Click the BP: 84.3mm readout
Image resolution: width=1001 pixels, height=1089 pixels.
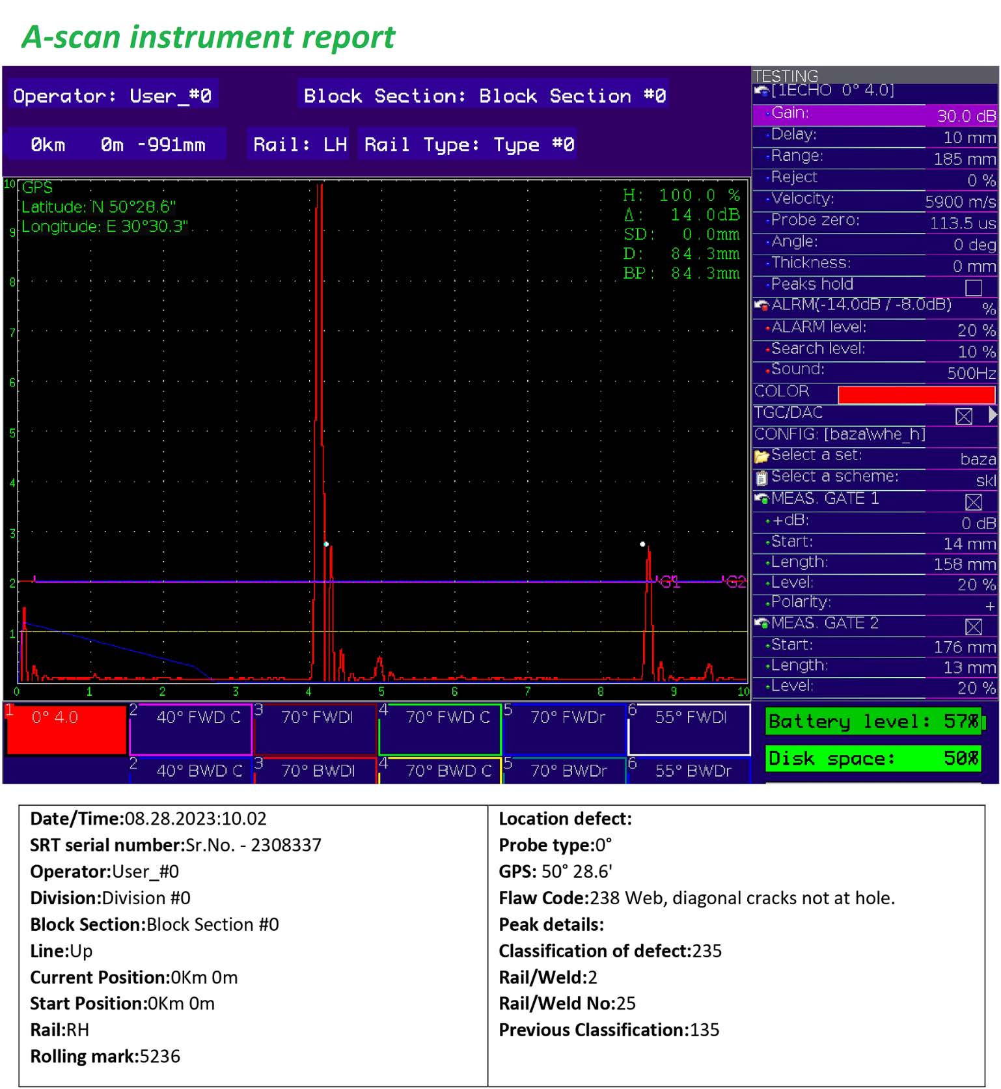pos(681,273)
